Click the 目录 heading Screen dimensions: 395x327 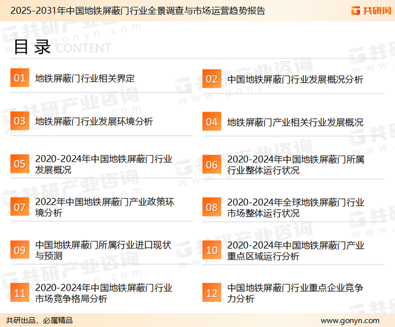32,47
